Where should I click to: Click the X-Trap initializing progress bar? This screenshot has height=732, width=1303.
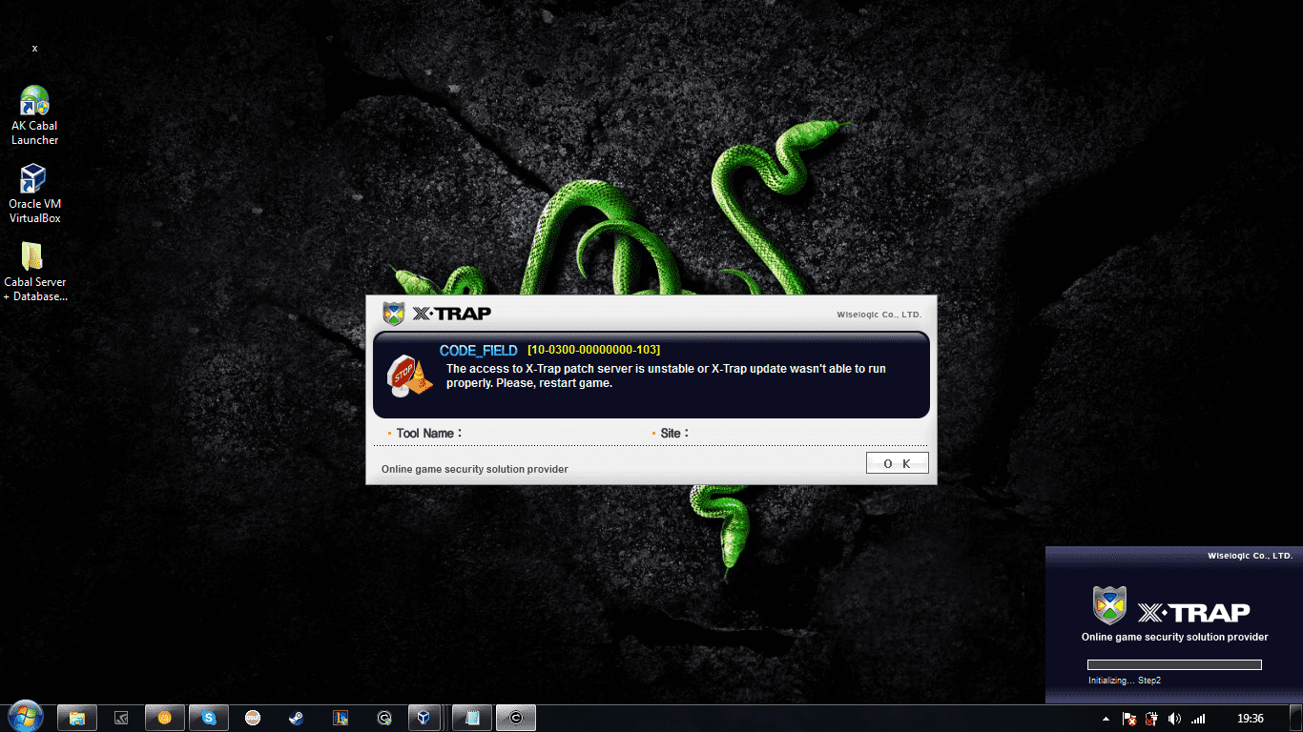1174,664
